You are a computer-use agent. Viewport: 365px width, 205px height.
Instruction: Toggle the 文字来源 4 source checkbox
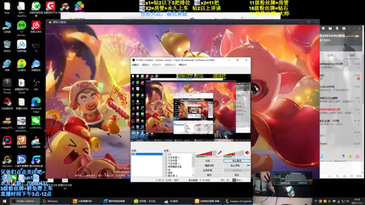[166, 157]
